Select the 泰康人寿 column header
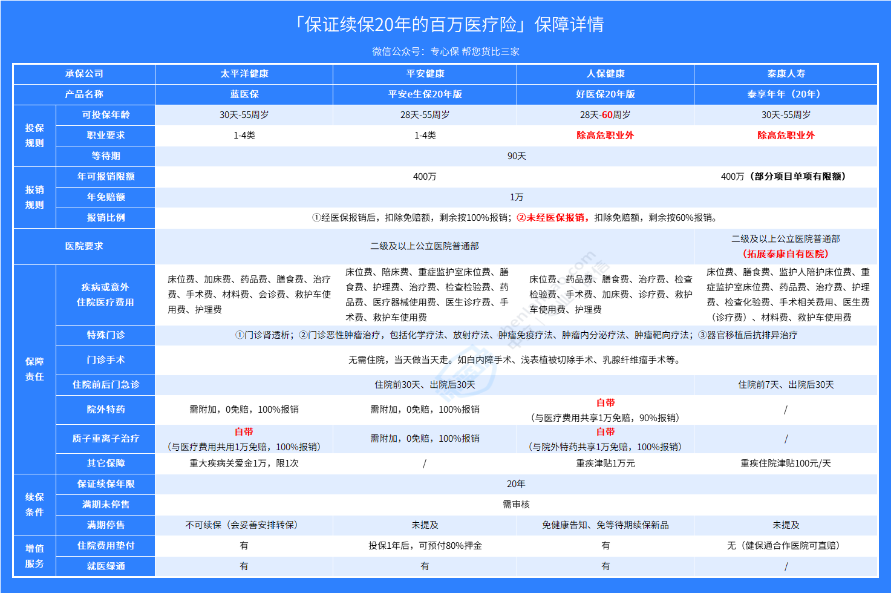 (x=786, y=74)
